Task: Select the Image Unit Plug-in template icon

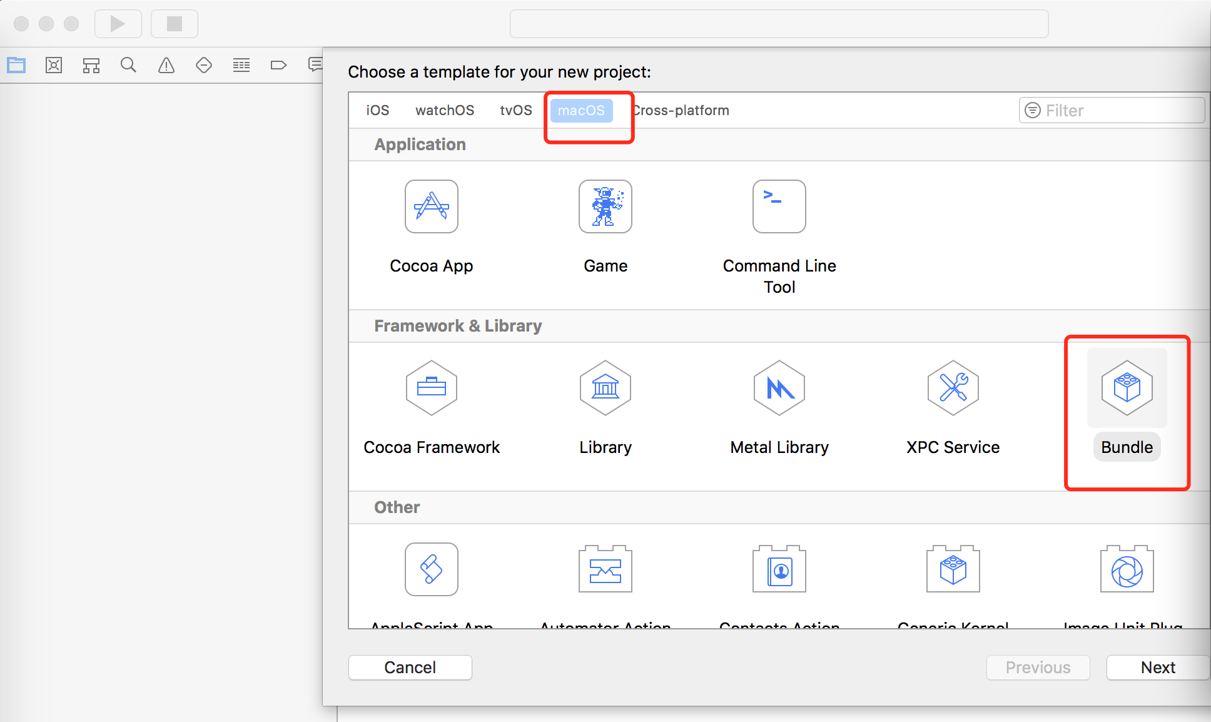Action: coord(1127,569)
